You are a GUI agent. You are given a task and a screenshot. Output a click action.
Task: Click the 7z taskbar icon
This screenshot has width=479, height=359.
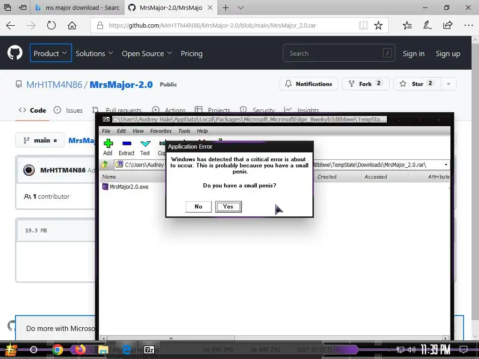pyautogui.click(x=149, y=350)
